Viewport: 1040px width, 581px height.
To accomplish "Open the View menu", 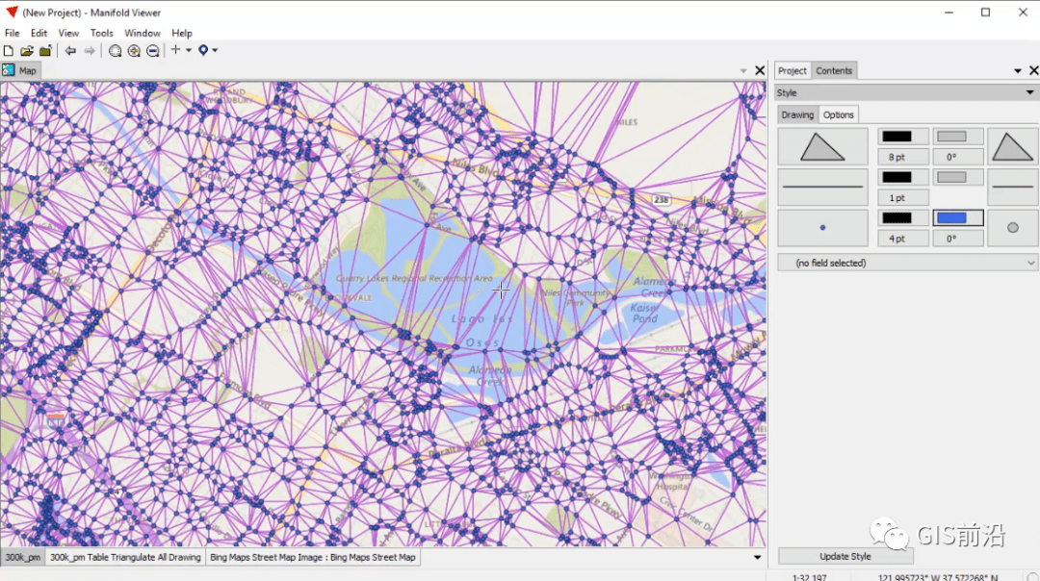I will point(68,33).
